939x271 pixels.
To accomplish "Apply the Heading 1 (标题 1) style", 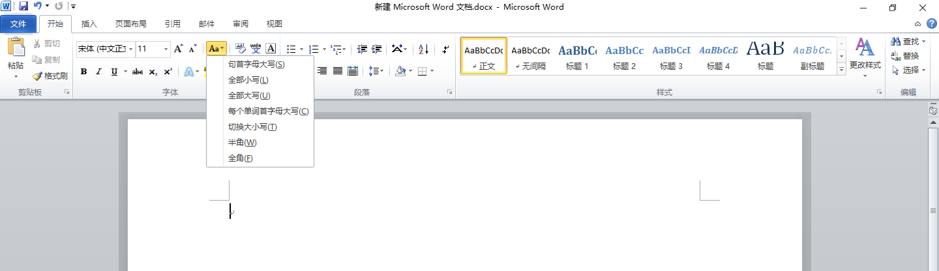I will (x=577, y=56).
